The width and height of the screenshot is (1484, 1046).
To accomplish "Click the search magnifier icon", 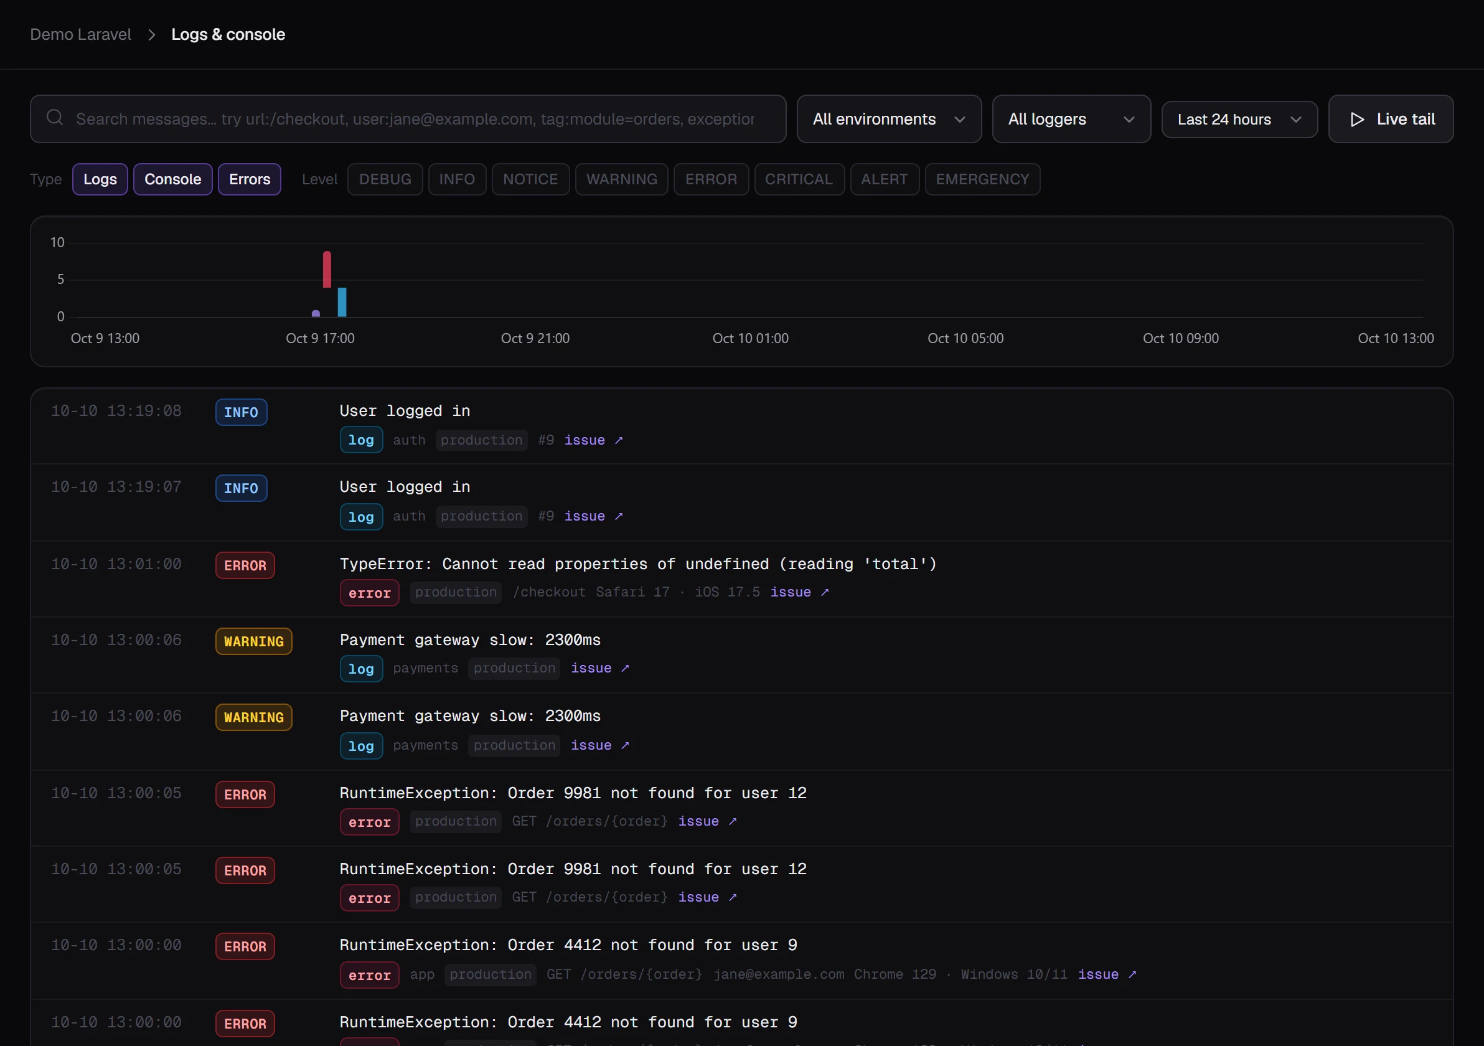I will pyautogui.click(x=55, y=118).
